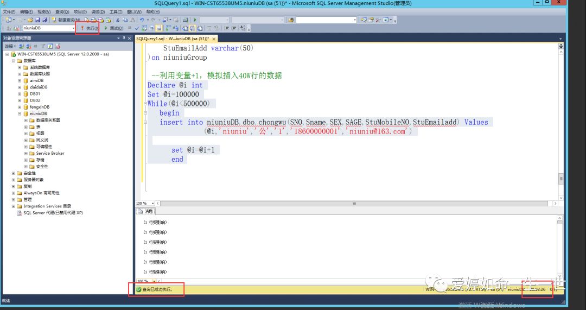This screenshot has width=586, height=310.
Task: Click the Filter icon in Object Explorer
Action: (x=43, y=46)
